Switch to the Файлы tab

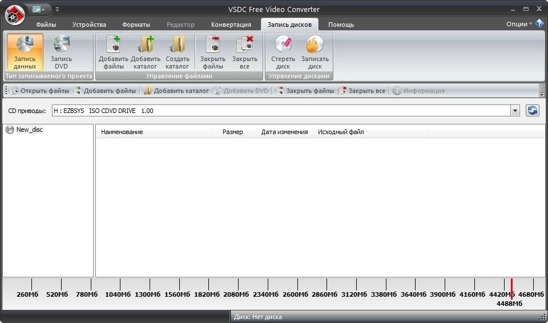pos(46,25)
